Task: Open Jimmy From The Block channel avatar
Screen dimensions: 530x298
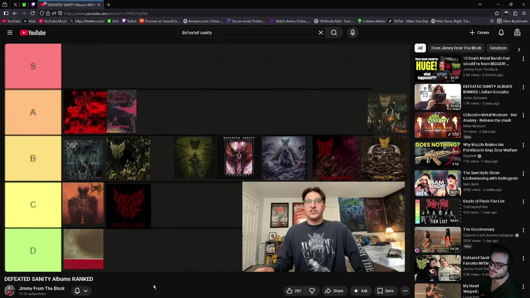Action: pos(10,291)
